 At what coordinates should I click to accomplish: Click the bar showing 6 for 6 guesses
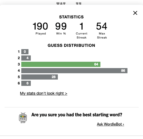click(26, 83)
